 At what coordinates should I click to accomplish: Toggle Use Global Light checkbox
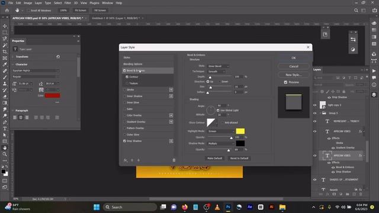[x=218, y=111]
